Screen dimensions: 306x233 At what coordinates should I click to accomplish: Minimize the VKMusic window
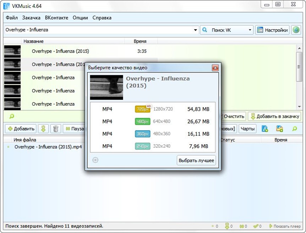(x=267, y=5)
